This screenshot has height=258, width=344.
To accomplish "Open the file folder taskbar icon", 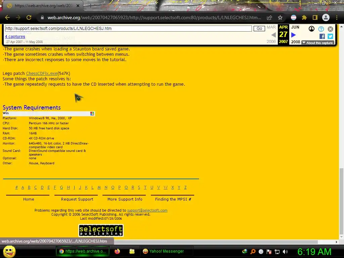I will (x=132, y=251).
